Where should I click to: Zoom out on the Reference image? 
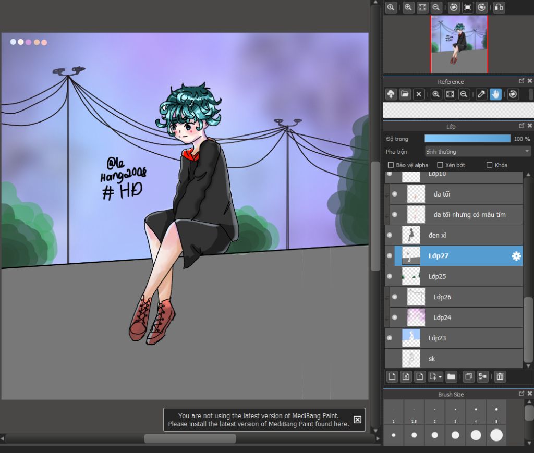[x=464, y=94]
